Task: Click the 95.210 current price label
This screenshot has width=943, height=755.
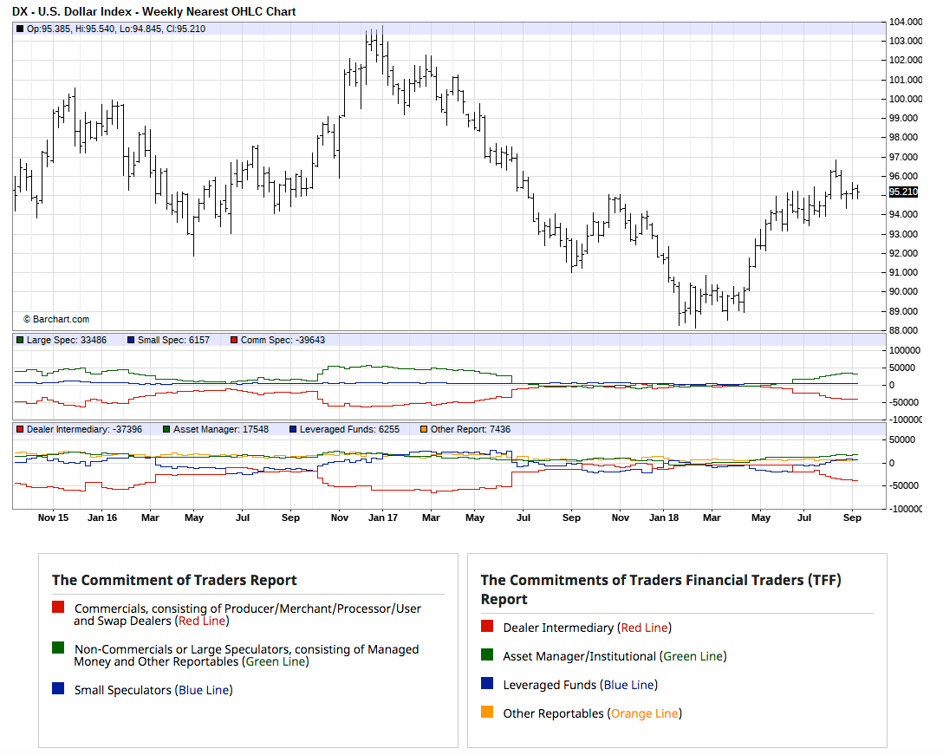Action: point(903,192)
